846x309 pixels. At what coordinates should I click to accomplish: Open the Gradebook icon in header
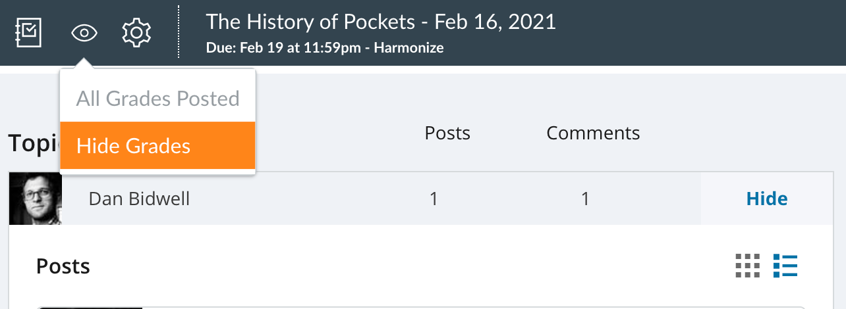click(x=29, y=32)
